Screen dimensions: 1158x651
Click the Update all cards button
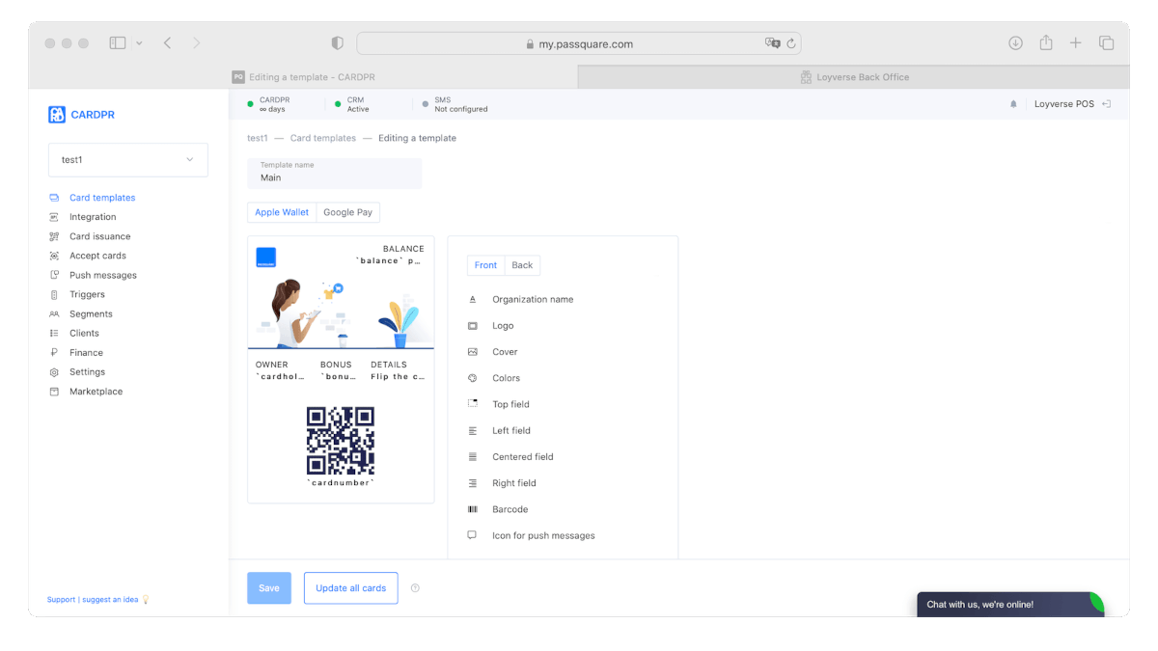[x=350, y=588]
